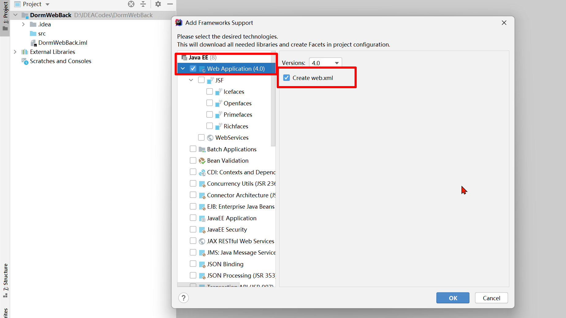Collapse the JSF tree node
The image size is (566, 318).
pos(191,80)
